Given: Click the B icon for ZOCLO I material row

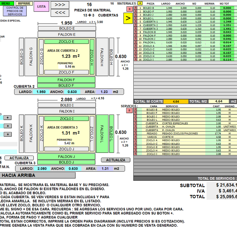Looking at the screenshot, I should pos(136,60).
